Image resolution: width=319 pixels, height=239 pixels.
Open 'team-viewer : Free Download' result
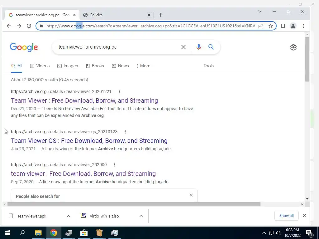[x=83, y=174]
